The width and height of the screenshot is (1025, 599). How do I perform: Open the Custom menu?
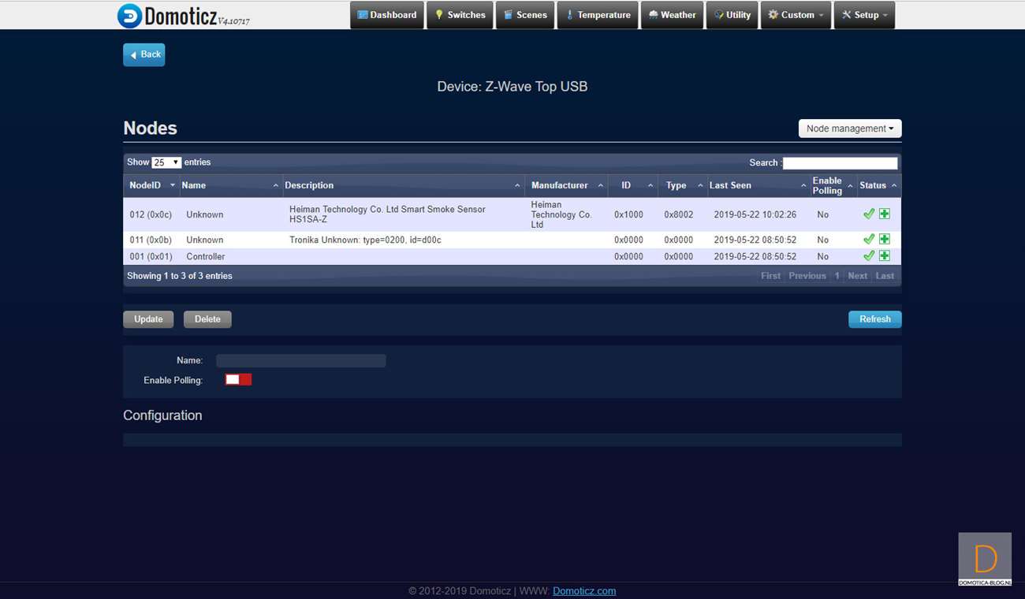coord(796,15)
